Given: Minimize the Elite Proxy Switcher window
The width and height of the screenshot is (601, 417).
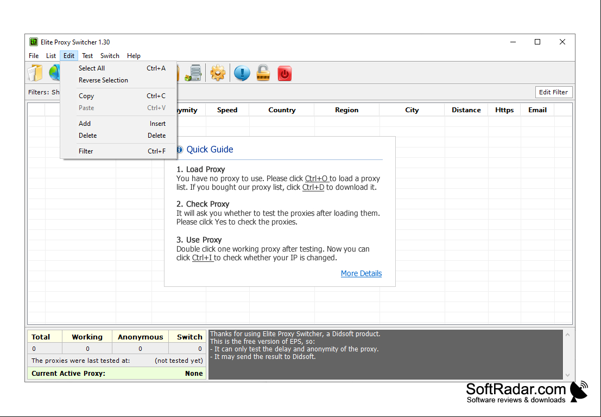Looking at the screenshot, I should pyautogui.click(x=513, y=42).
